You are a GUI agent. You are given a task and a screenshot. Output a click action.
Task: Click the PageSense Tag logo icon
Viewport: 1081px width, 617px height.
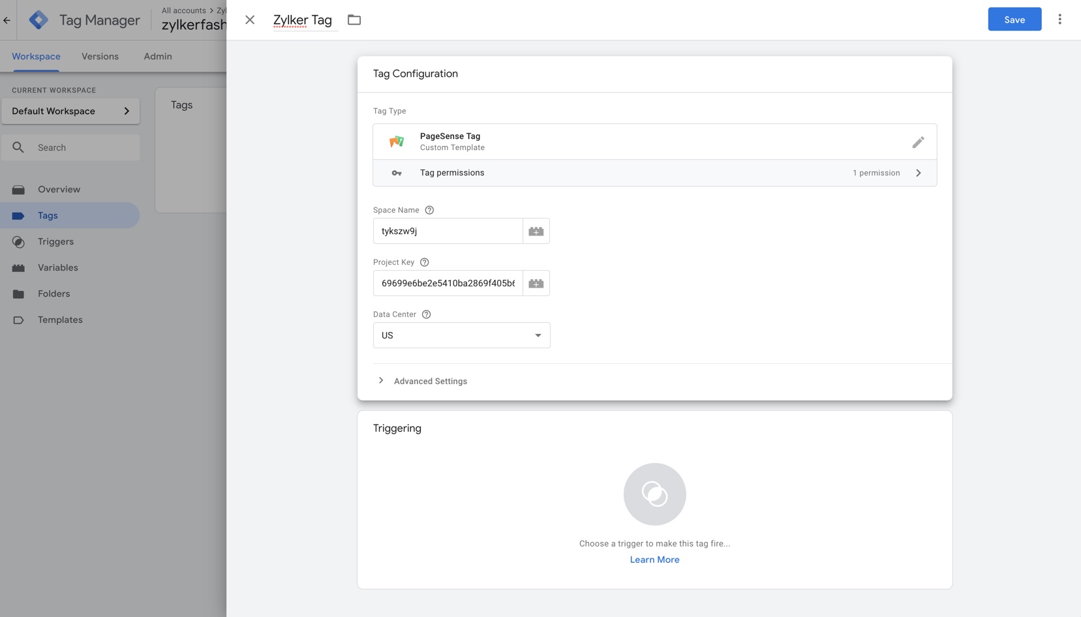(397, 142)
